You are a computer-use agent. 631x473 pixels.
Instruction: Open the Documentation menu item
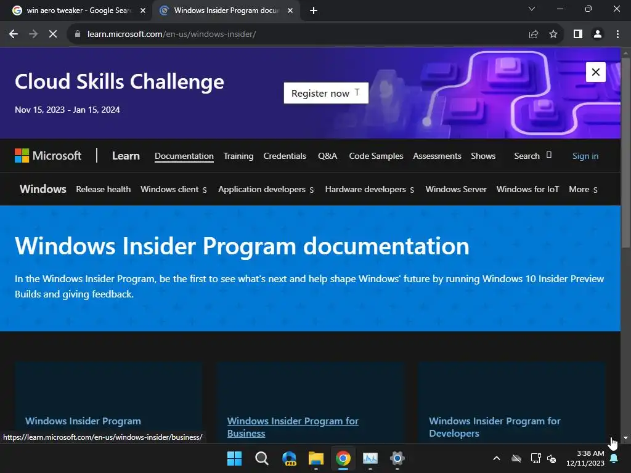pos(184,156)
